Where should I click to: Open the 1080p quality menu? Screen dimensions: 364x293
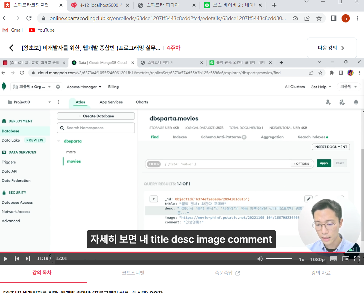pos(317,259)
